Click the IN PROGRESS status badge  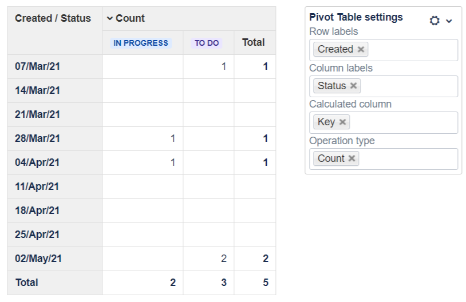pos(141,43)
